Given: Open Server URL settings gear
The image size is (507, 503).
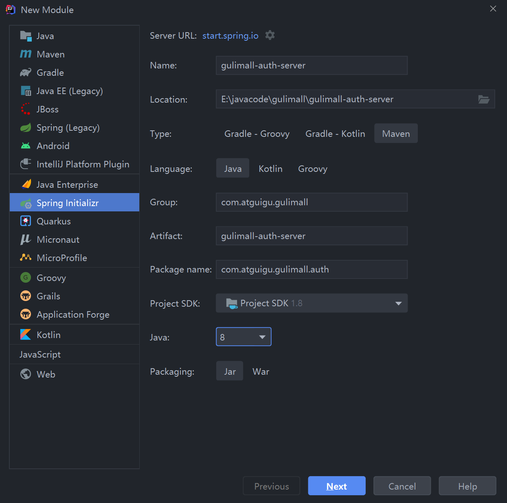Looking at the screenshot, I should point(270,35).
